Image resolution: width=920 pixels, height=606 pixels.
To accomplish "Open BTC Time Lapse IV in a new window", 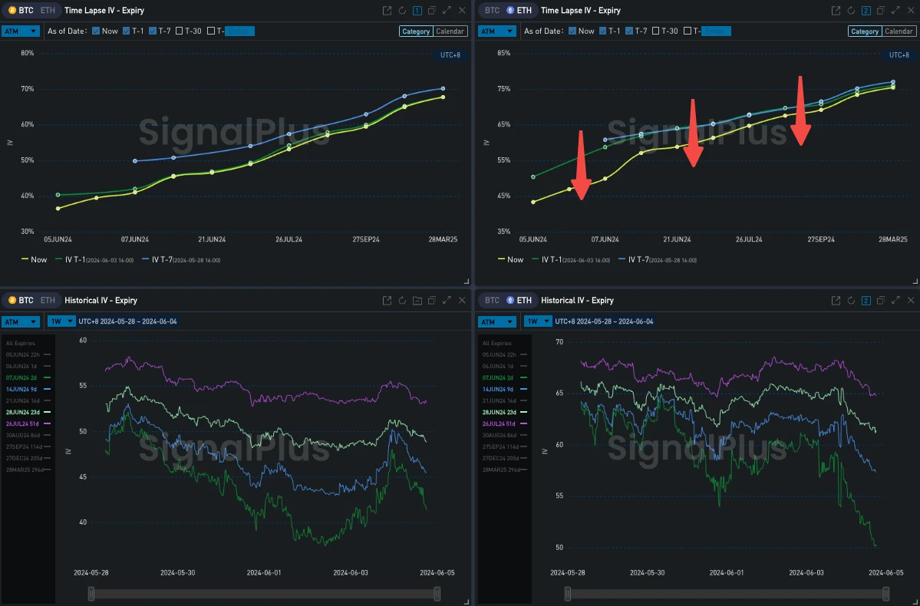I will (387, 10).
